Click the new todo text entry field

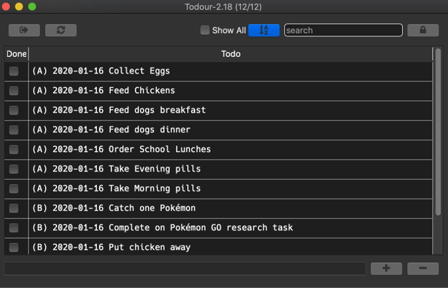tap(185, 268)
